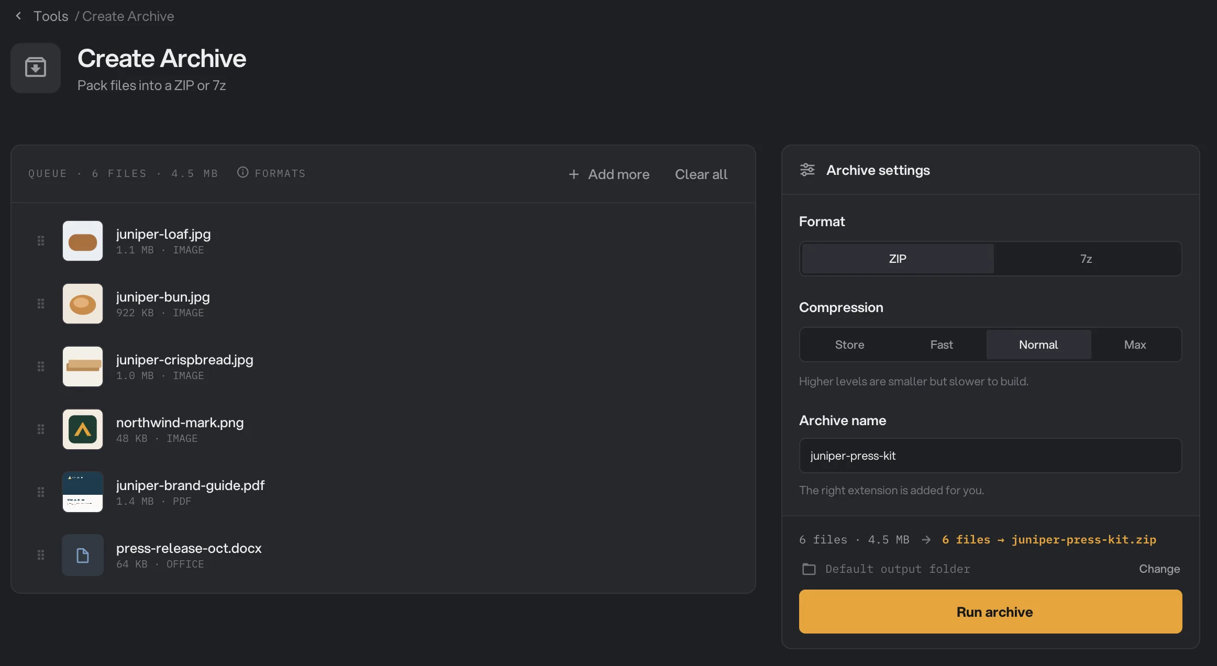
Task: Click the Formats info icon
Action: tap(242, 172)
